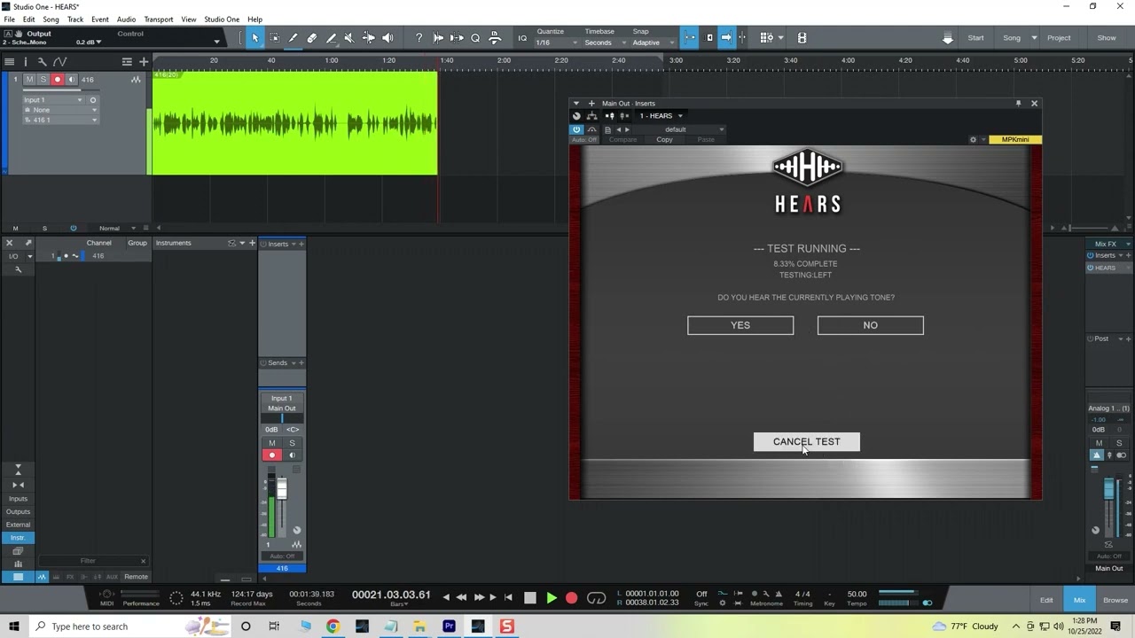Screen dimensions: 1135x638
Task: Open the Studio One menu
Action: [222, 19]
